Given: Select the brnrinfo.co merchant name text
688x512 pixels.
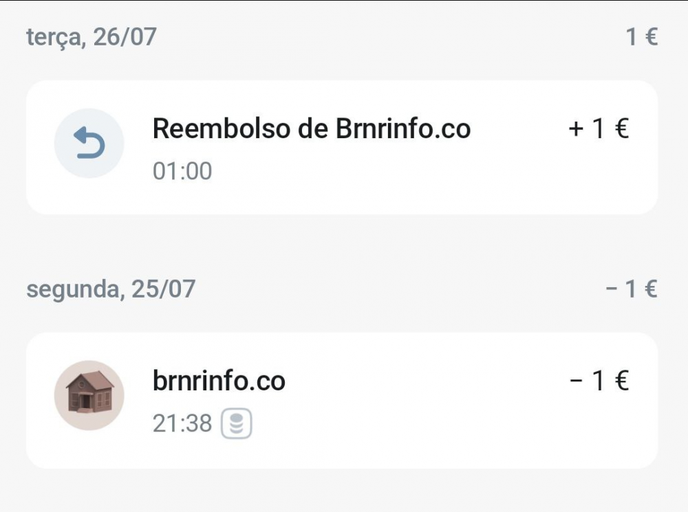Looking at the screenshot, I should tap(218, 381).
